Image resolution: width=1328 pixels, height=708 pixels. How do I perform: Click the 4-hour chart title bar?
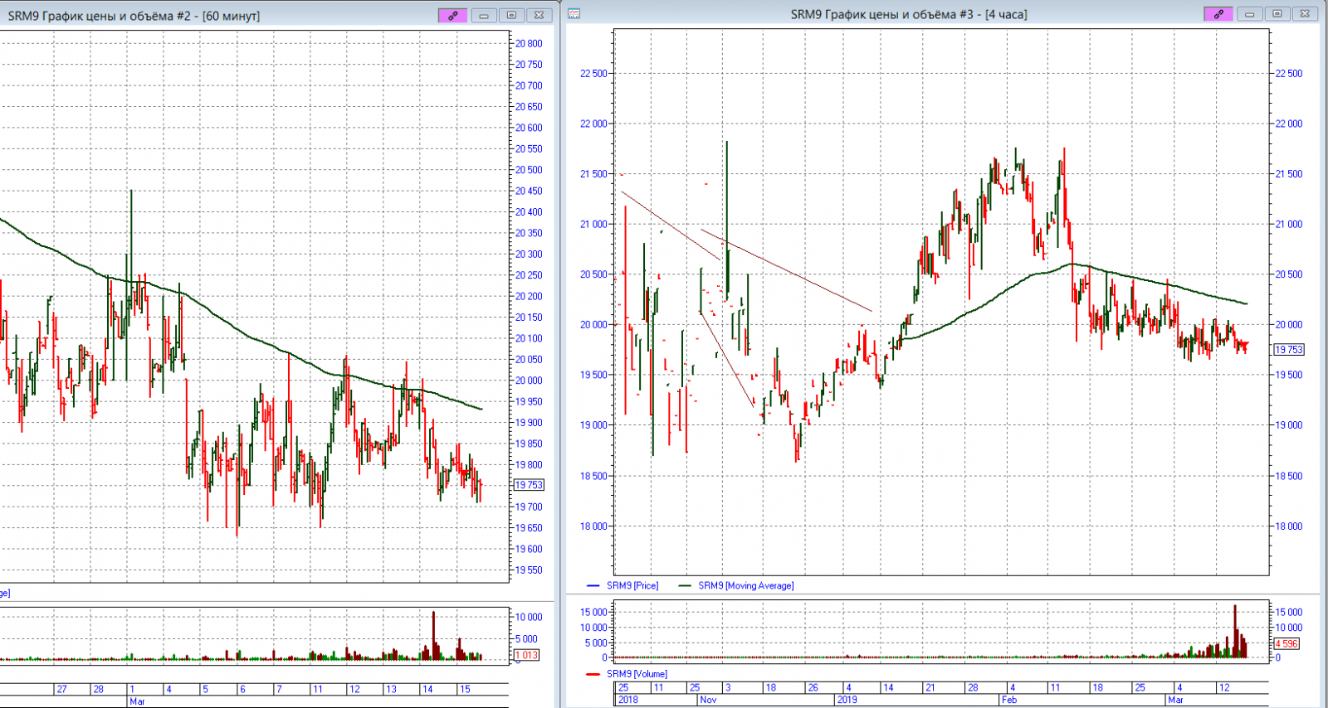pyautogui.click(x=908, y=14)
